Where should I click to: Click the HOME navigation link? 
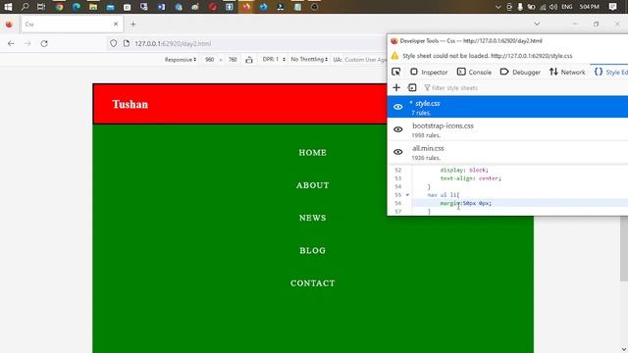pyautogui.click(x=313, y=153)
